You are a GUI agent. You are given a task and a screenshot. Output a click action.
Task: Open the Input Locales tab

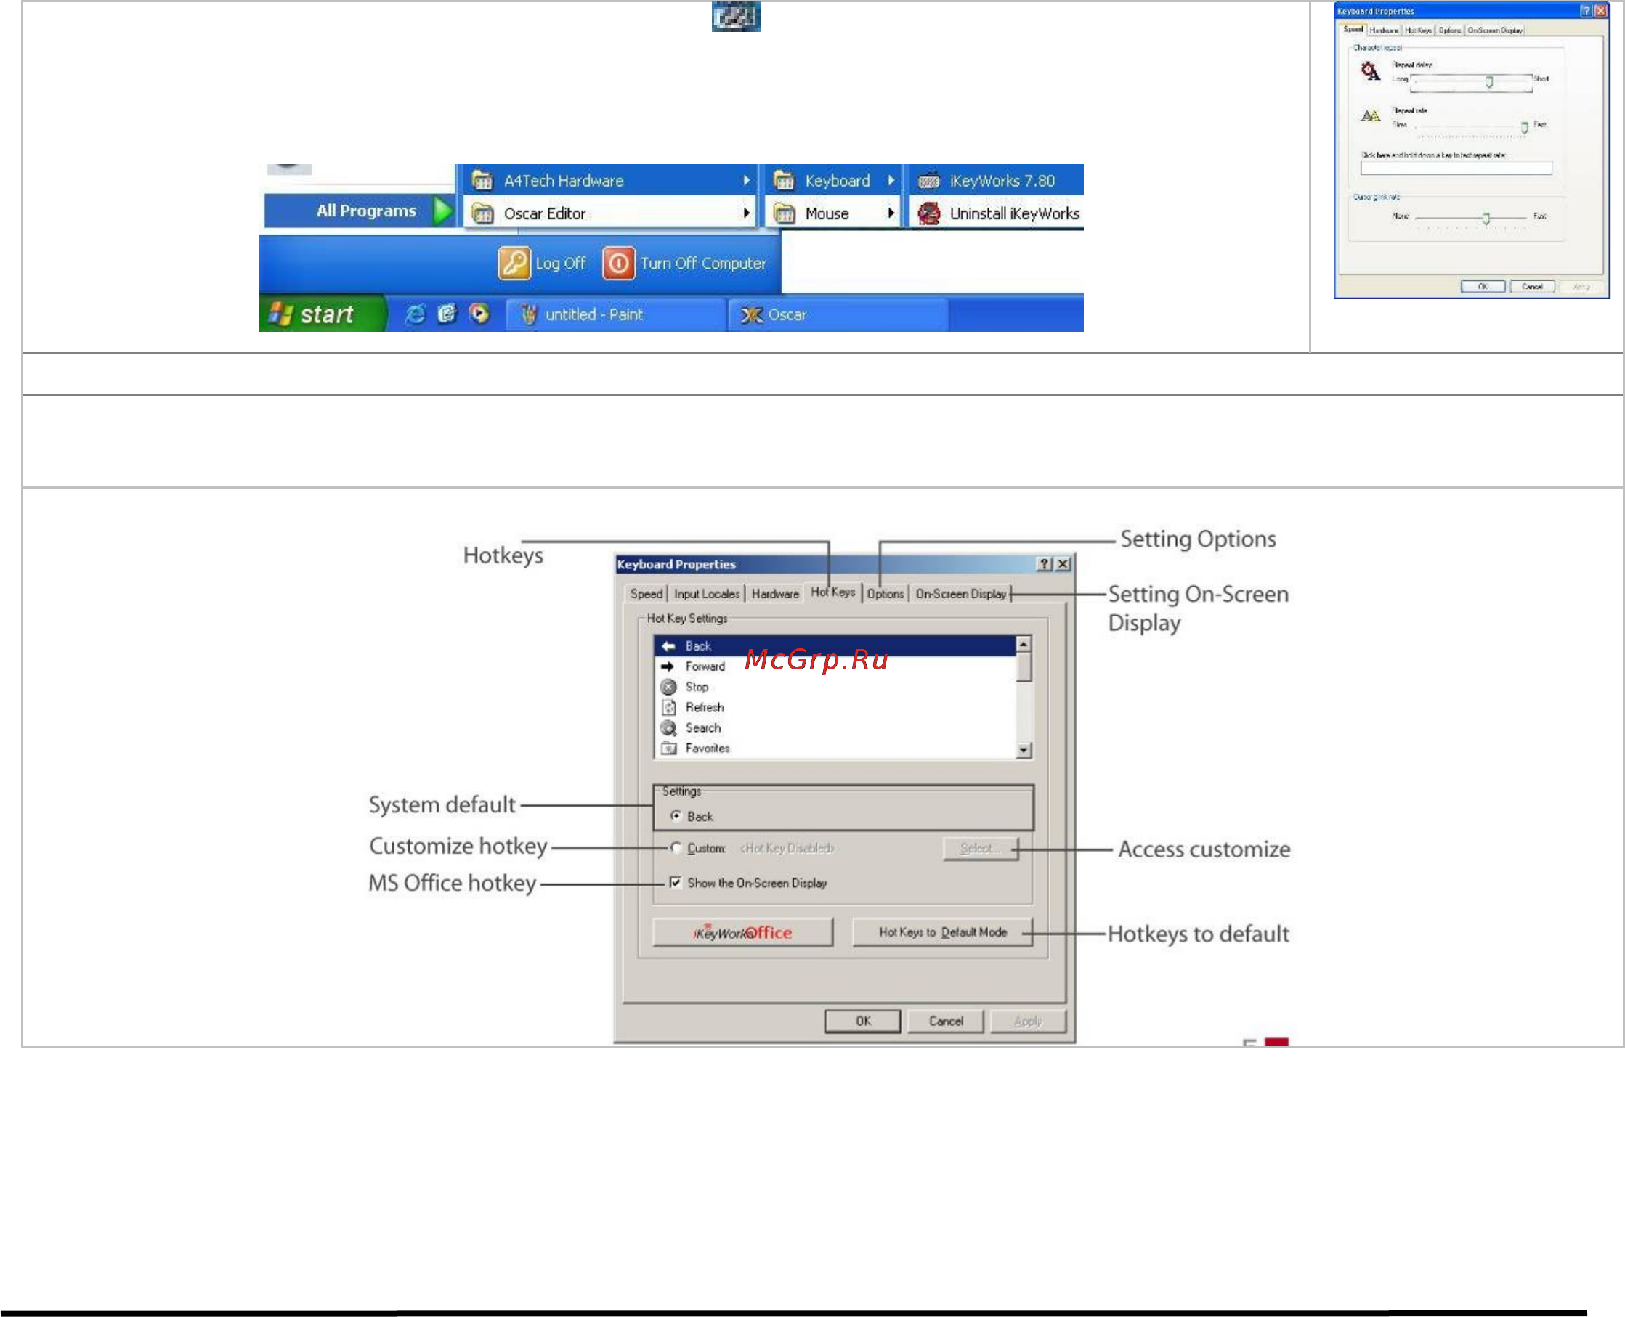[x=706, y=593]
